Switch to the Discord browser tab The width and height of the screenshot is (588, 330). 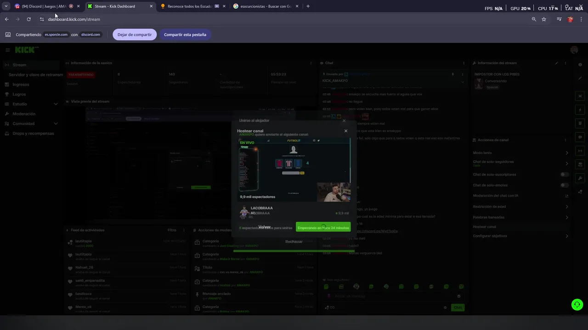pyautogui.click(x=44, y=6)
